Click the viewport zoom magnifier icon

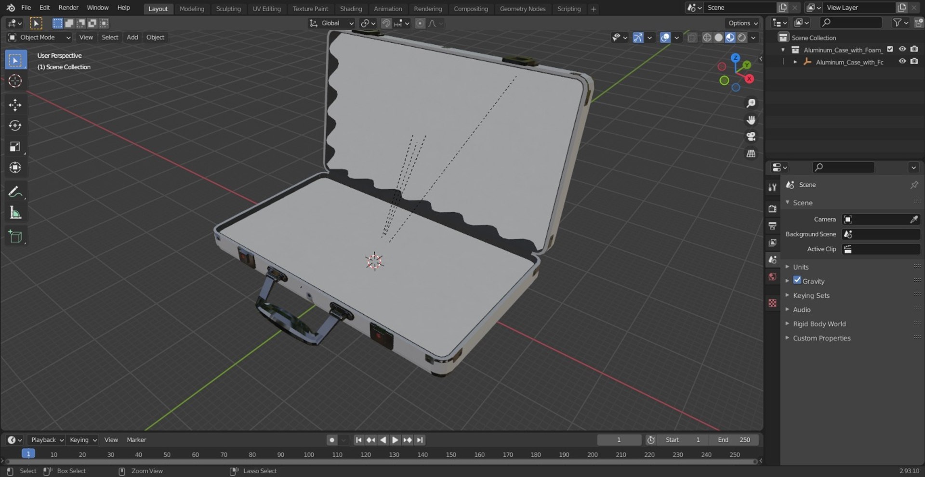click(751, 103)
